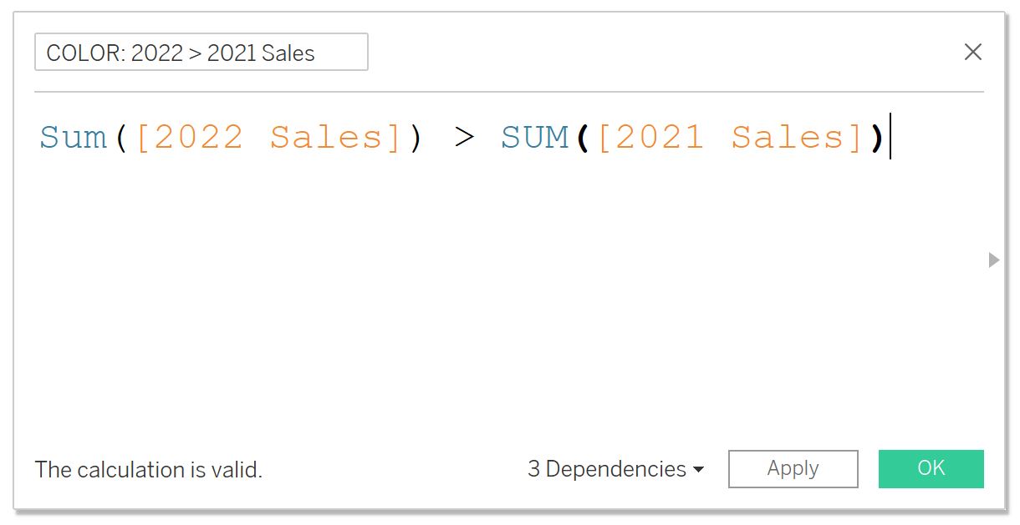This screenshot has width=1020, height=525.
Task: Click the greater-than operator in the formula
Action: [x=464, y=137]
